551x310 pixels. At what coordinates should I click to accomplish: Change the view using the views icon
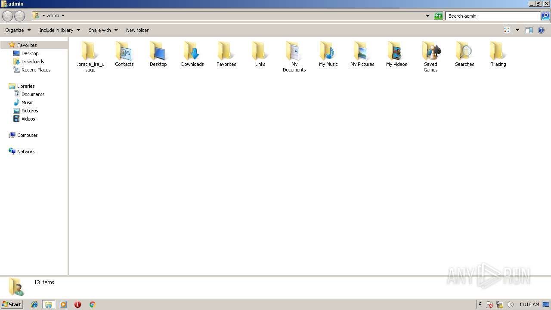pyautogui.click(x=507, y=30)
